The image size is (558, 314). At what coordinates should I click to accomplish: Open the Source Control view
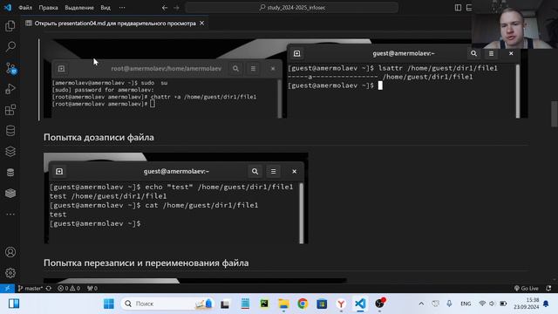click(x=10, y=68)
